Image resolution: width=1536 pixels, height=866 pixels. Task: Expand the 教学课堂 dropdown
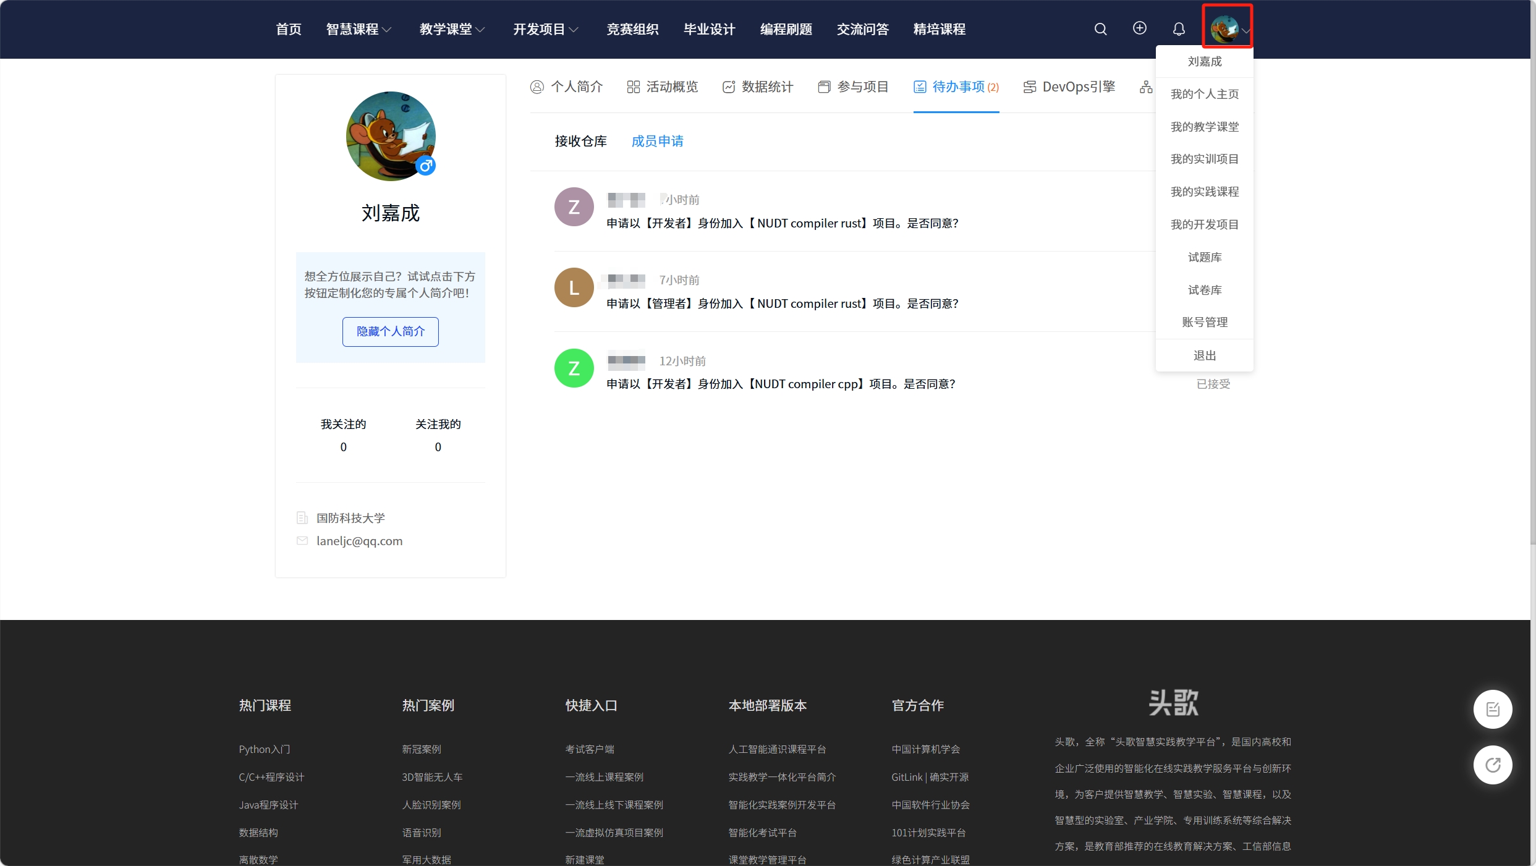(x=451, y=29)
